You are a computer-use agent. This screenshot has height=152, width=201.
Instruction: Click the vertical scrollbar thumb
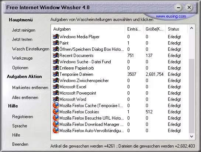coord(192,96)
